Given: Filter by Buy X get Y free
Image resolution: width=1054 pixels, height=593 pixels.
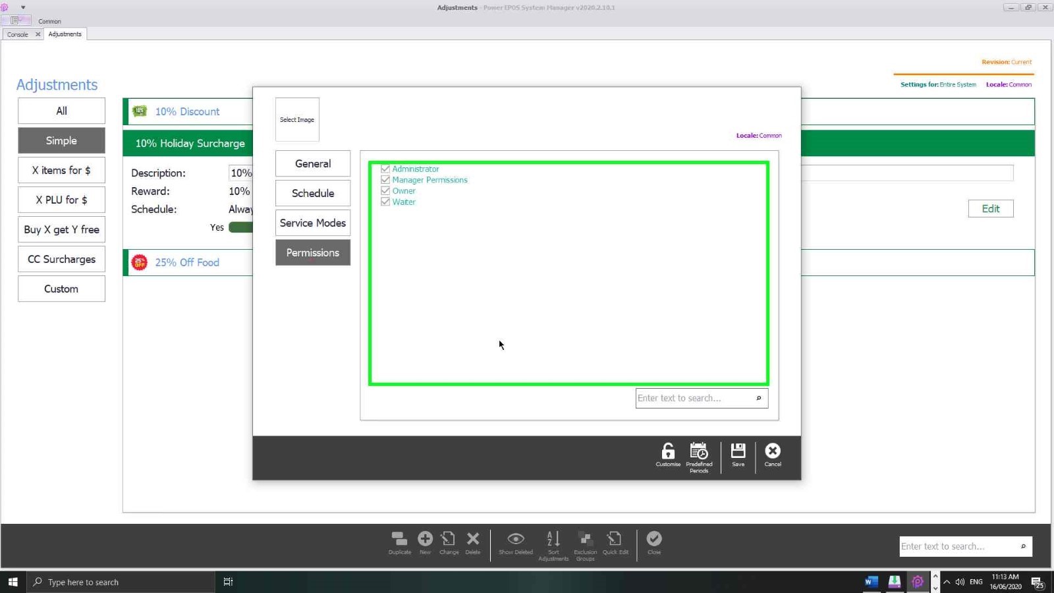Looking at the screenshot, I should 61,229.
